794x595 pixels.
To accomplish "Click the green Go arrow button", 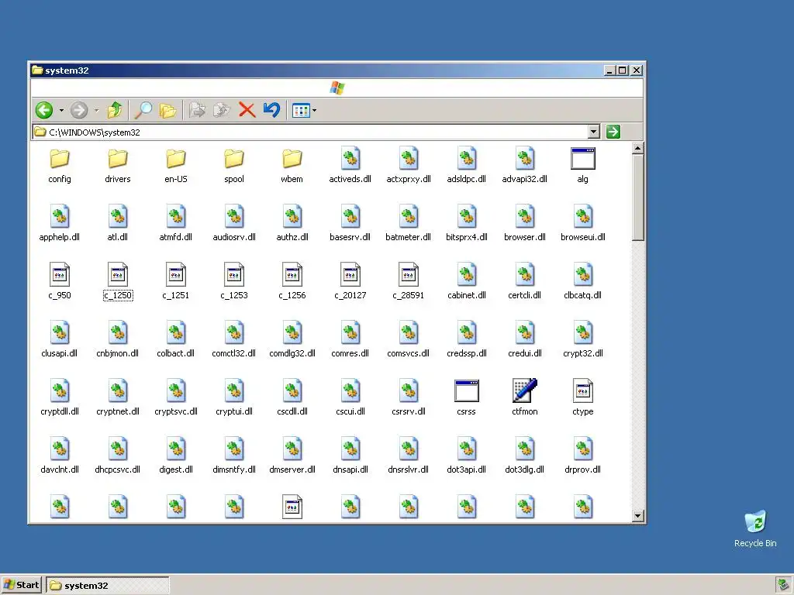I will coord(613,132).
